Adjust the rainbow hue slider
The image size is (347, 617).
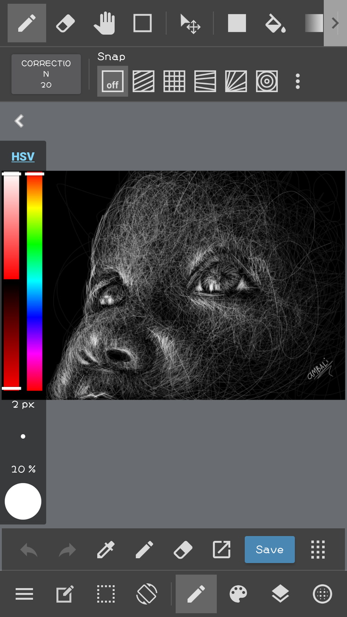34,281
